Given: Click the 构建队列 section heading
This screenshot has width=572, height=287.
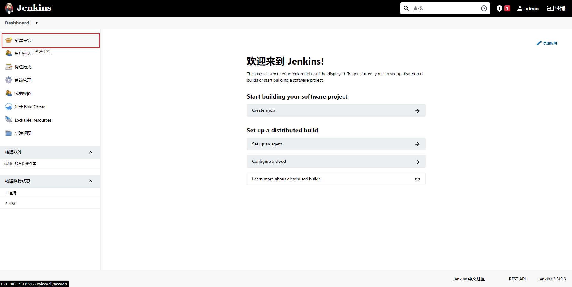Looking at the screenshot, I should click(x=13, y=152).
